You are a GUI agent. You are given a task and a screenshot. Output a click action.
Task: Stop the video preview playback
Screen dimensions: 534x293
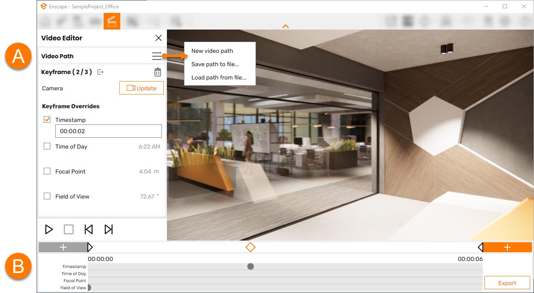tap(68, 229)
